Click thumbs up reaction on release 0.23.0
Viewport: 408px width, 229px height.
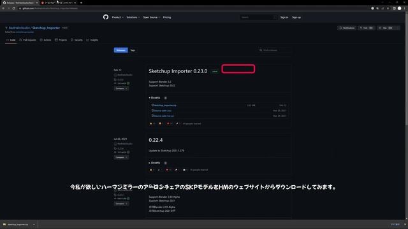pyautogui.click(x=152, y=123)
